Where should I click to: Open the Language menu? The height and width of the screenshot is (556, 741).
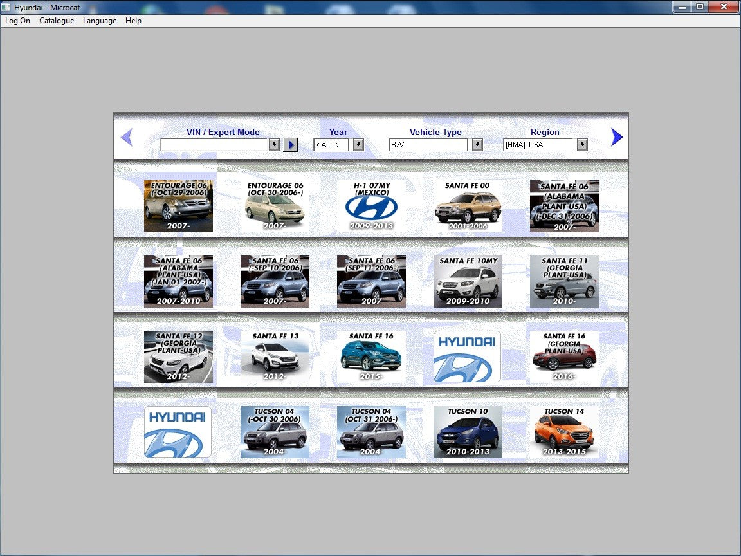click(x=100, y=21)
